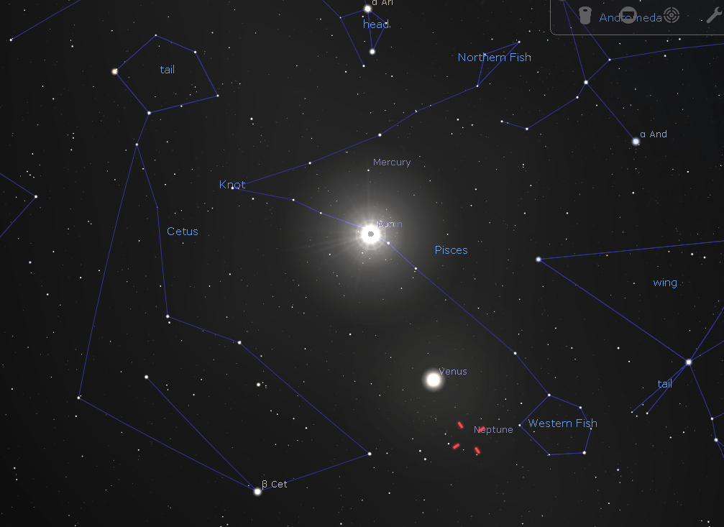Click the bright Sun disc
Screen dimensions: 724x527
(x=370, y=234)
